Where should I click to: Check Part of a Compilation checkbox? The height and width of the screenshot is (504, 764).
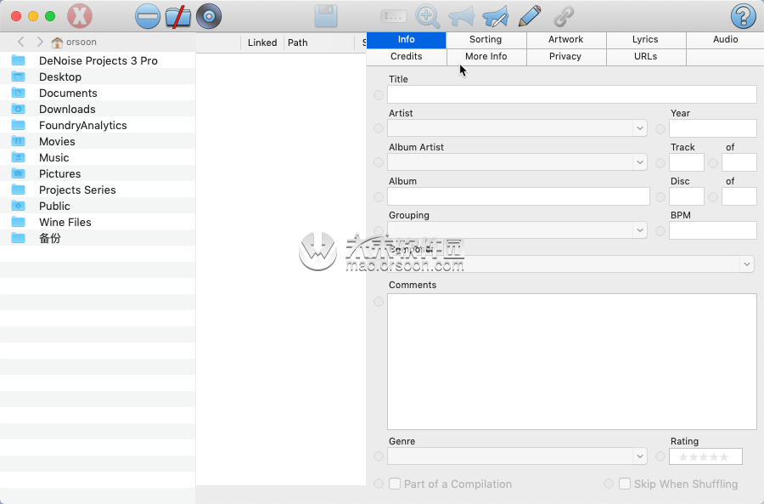(395, 484)
